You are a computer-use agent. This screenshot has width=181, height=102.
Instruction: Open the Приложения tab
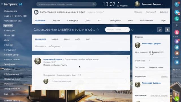[147, 20]
